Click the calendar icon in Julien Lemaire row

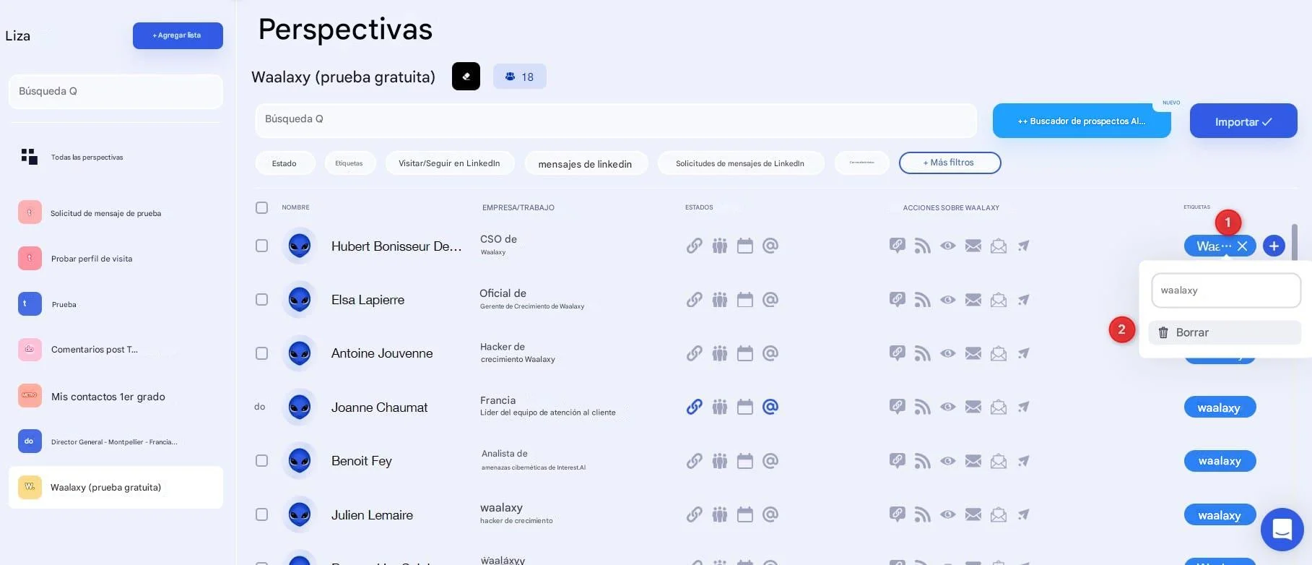pos(744,514)
